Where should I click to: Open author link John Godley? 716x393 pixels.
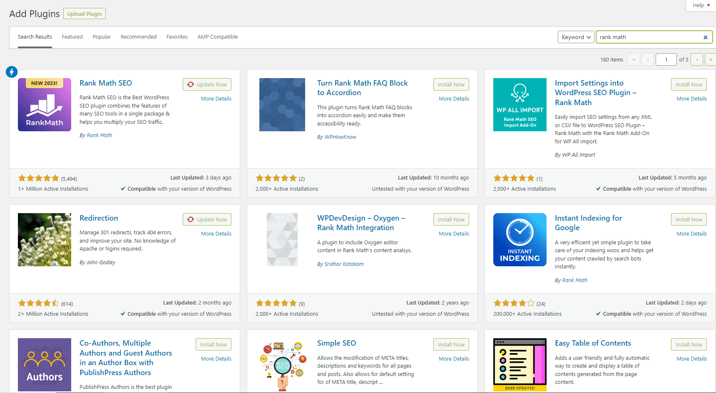(x=101, y=263)
